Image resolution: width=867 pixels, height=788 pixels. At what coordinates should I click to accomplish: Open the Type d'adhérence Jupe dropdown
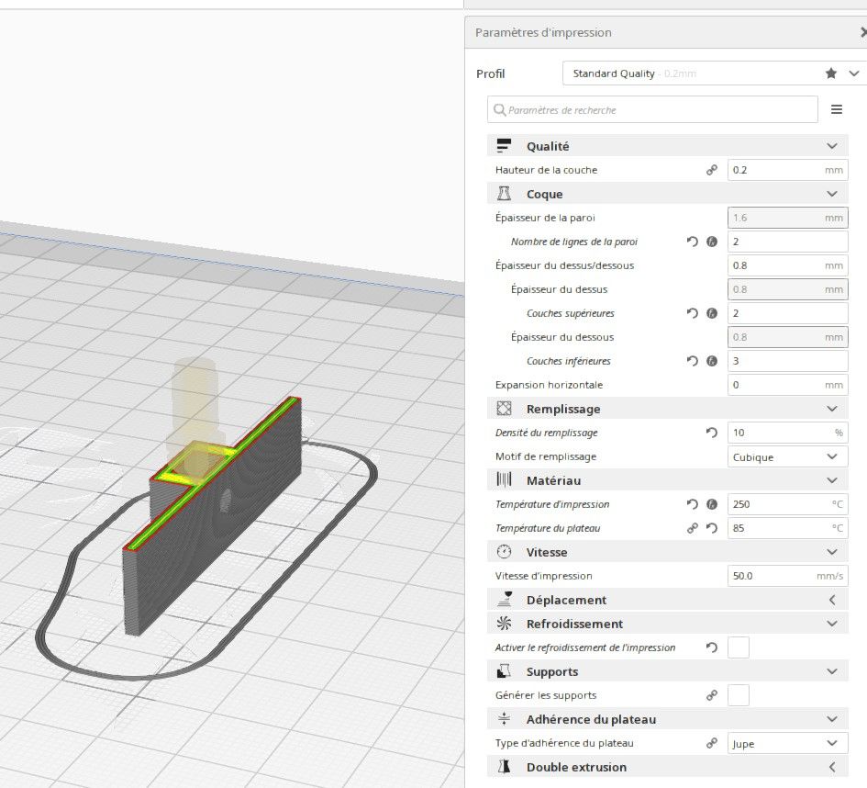pos(787,743)
